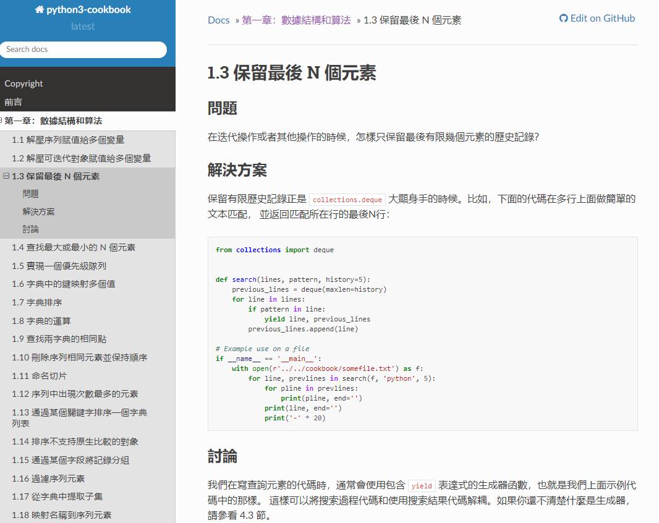Click the home icon beside python3-cookbook
Viewport: 659px width, 523px height.
[40, 10]
